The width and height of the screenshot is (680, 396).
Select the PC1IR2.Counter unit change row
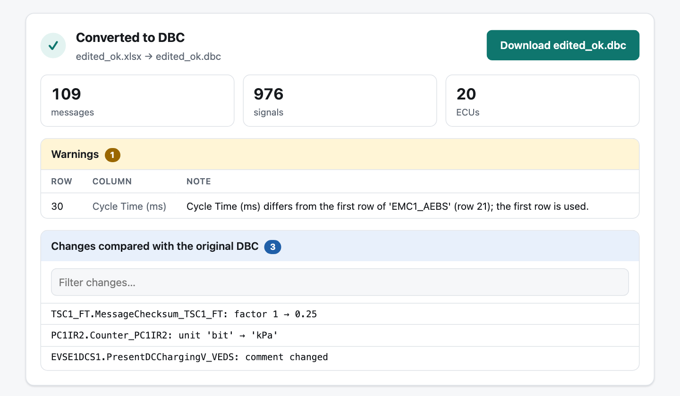pyautogui.click(x=340, y=336)
